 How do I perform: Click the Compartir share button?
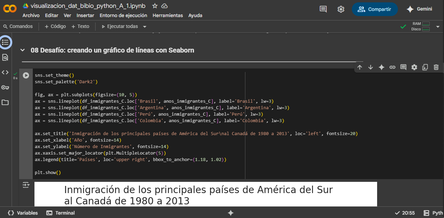coord(374,9)
